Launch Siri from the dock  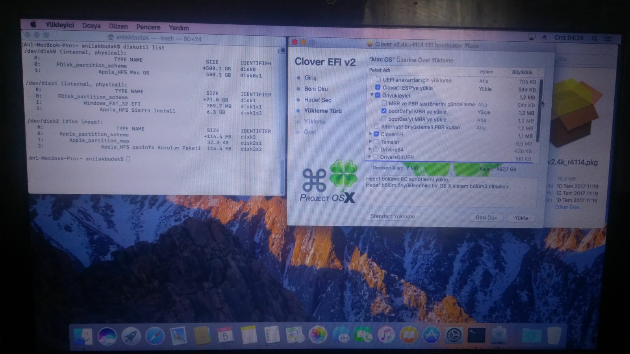pyautogui.click(x=107, y=336)
